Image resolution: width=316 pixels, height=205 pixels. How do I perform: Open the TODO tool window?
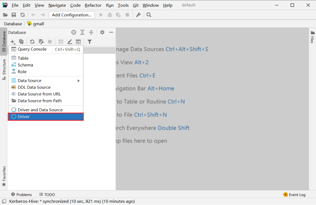click(47, 194)
